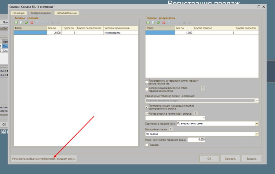Select highlighted Товар cell in результаты table
The height and width of the screenshot is (174, 275).
160,33
